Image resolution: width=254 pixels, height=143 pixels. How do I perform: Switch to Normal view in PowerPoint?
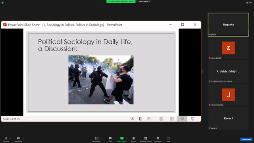coord(161,119)
